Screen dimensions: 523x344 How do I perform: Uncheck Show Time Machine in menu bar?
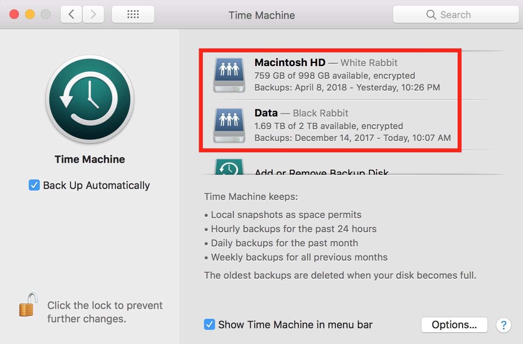(x=210, y=325)
